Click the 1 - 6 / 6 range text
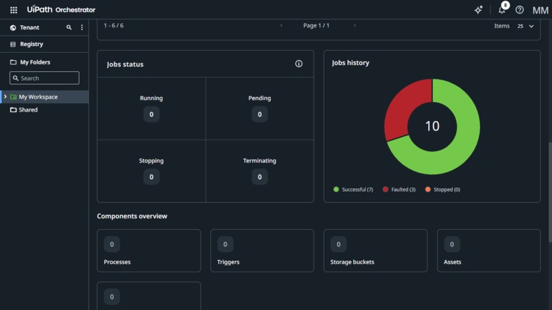 [114, 25]
